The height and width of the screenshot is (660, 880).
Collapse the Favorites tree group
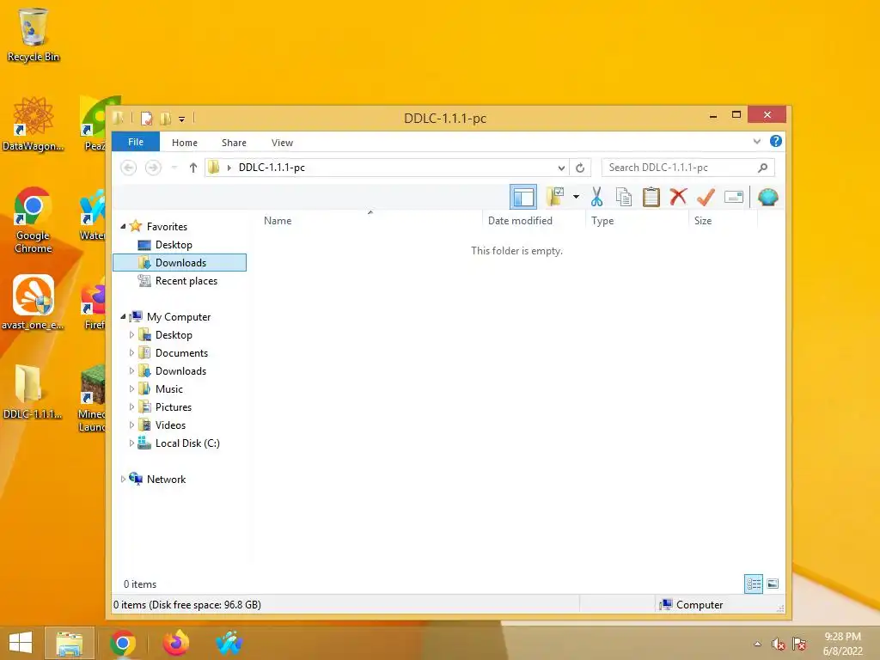[x=124, y=226]
